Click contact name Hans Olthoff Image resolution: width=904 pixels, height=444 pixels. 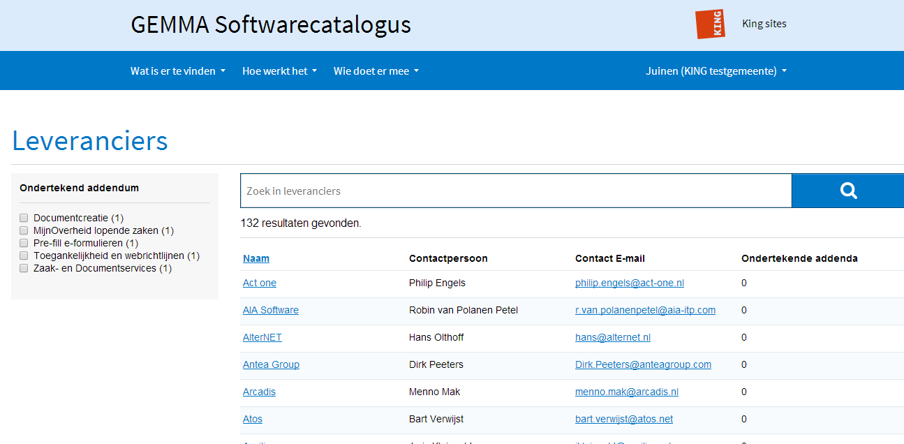coord(436,337)
